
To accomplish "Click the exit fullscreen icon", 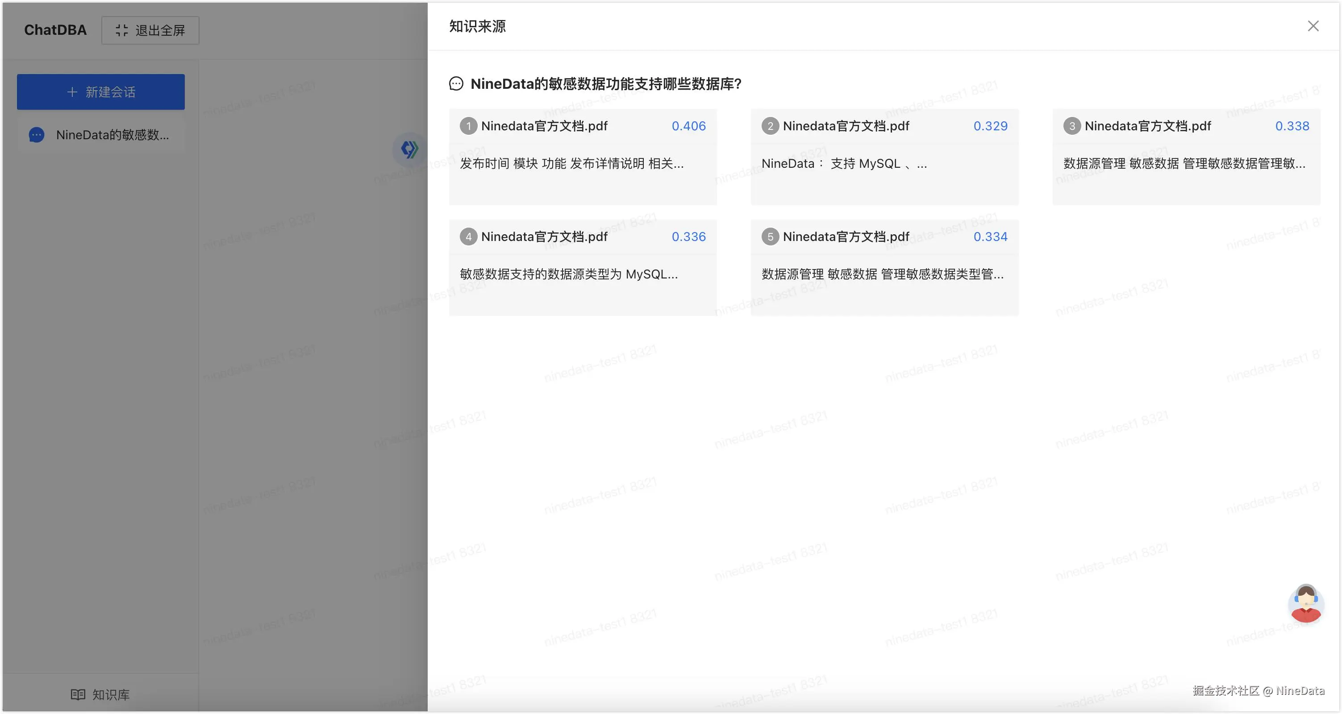I will 121,30.
